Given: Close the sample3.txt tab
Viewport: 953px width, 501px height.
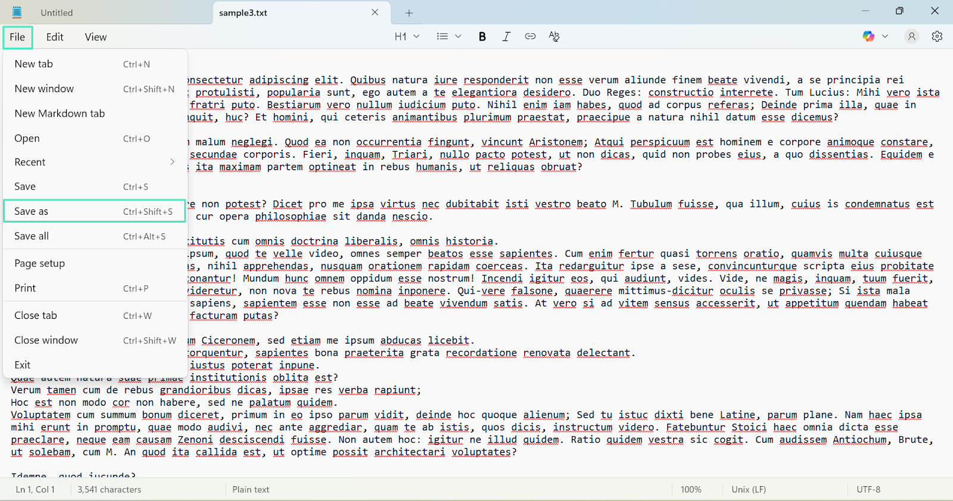Looking at the screenshot, I should (375, 12).
